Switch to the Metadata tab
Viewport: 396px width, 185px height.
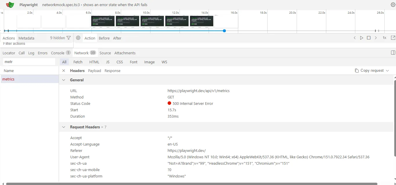point(26,38)
